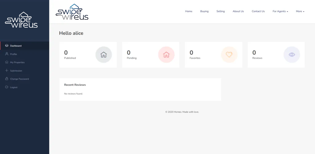315x154 pixels.
Task: Click the Swipe Wireus header logo
Action: [x=72, y=12]
